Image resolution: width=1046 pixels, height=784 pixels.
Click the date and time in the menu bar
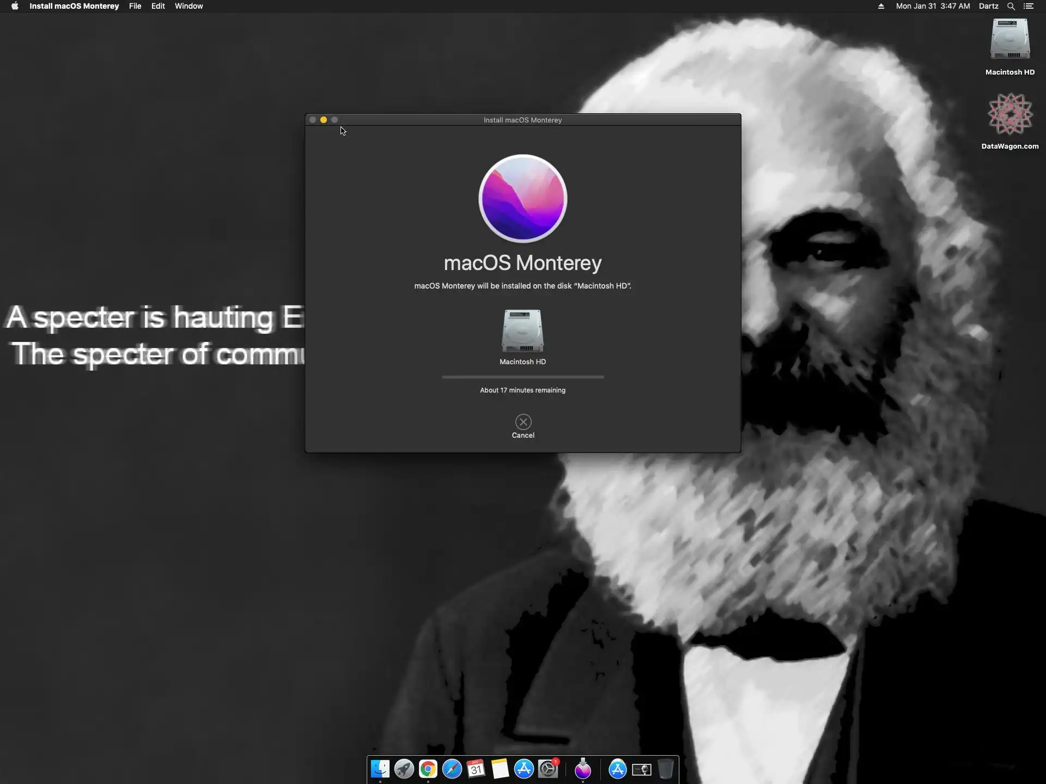(933, 6)
